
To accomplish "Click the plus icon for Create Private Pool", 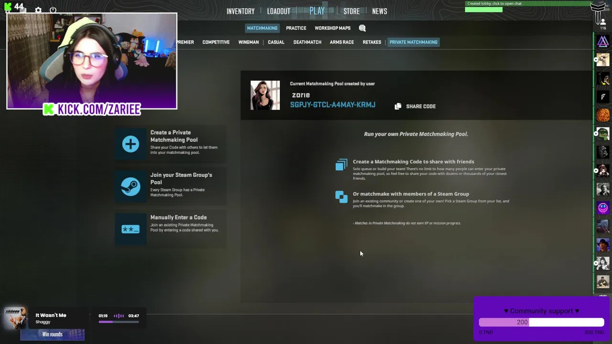I will [131, 144].
